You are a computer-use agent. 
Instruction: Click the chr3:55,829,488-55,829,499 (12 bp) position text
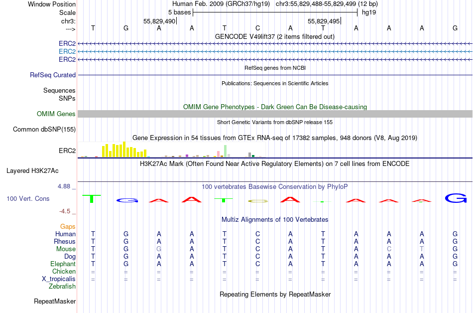coord(327,4)
